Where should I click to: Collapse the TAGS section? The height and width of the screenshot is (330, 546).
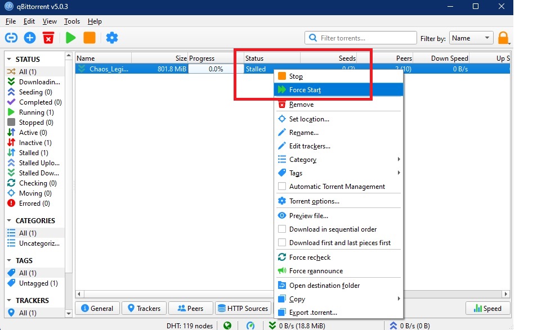pos(9,260)
